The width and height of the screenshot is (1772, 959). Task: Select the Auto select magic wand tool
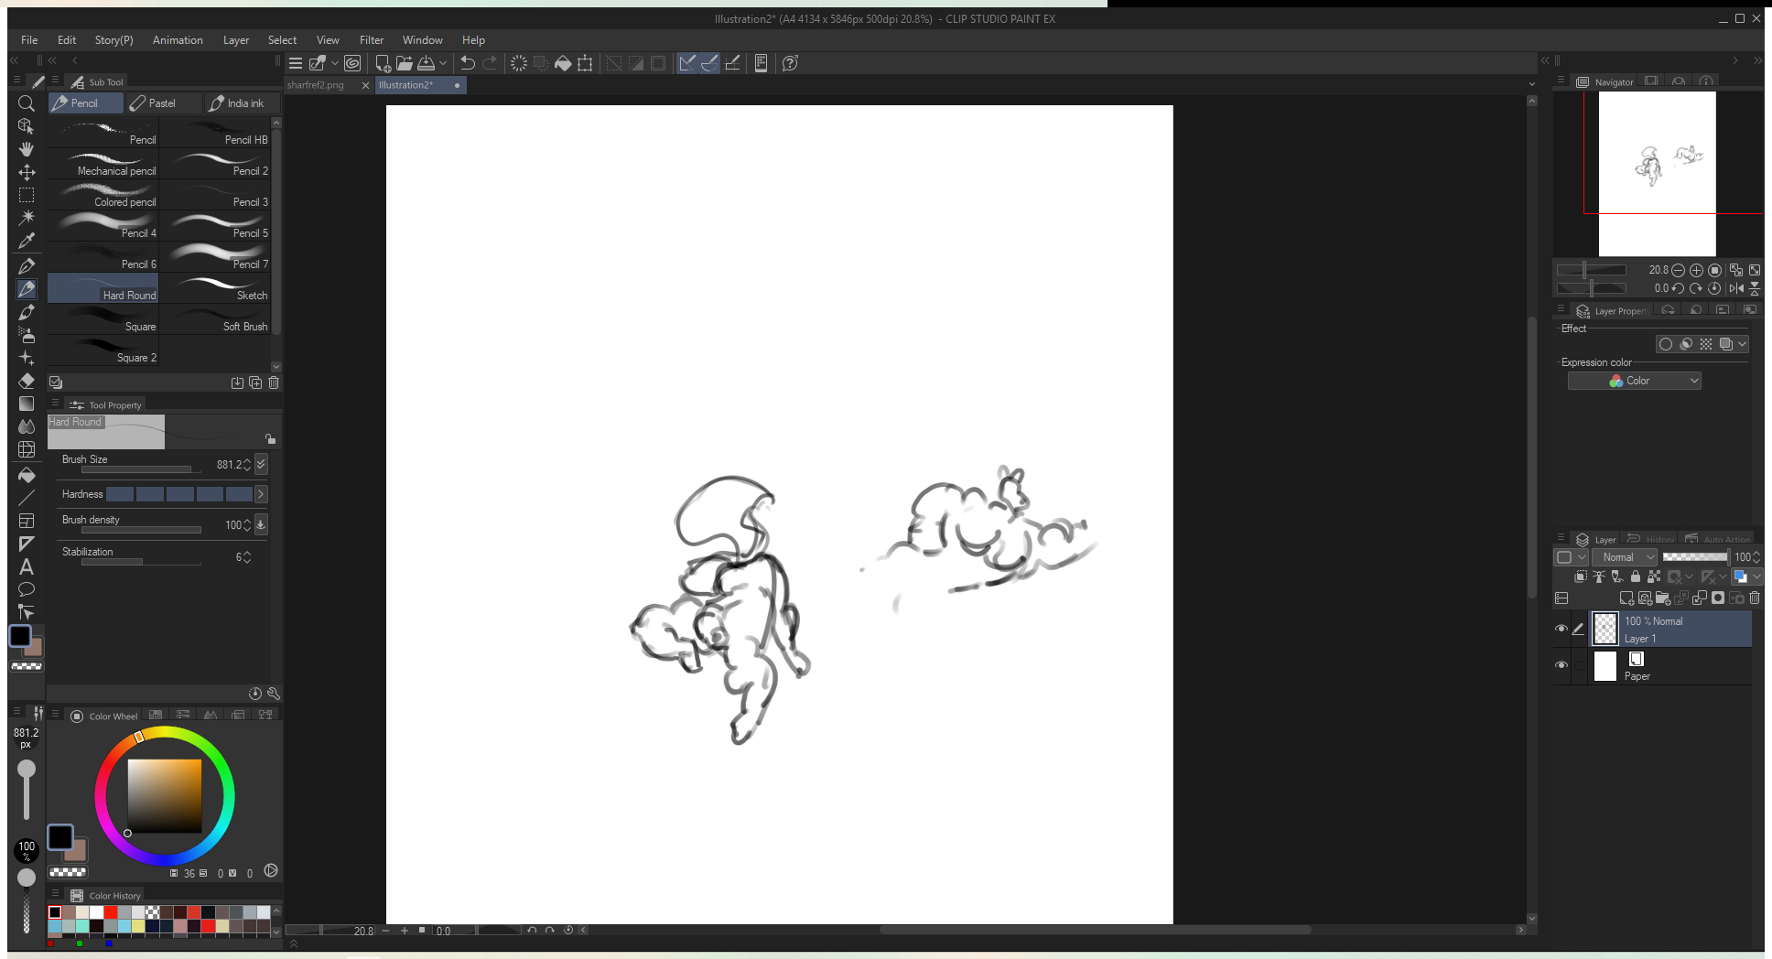coord(27,218)
